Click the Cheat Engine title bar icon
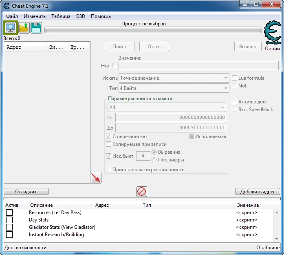Viewport: 284px width, 255px height. pos(7,6)
